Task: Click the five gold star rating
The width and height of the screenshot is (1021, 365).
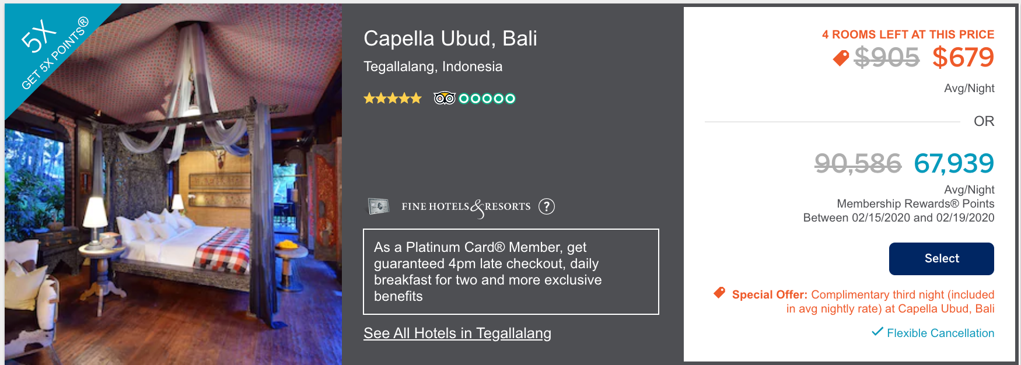Action: coord(392,98)
